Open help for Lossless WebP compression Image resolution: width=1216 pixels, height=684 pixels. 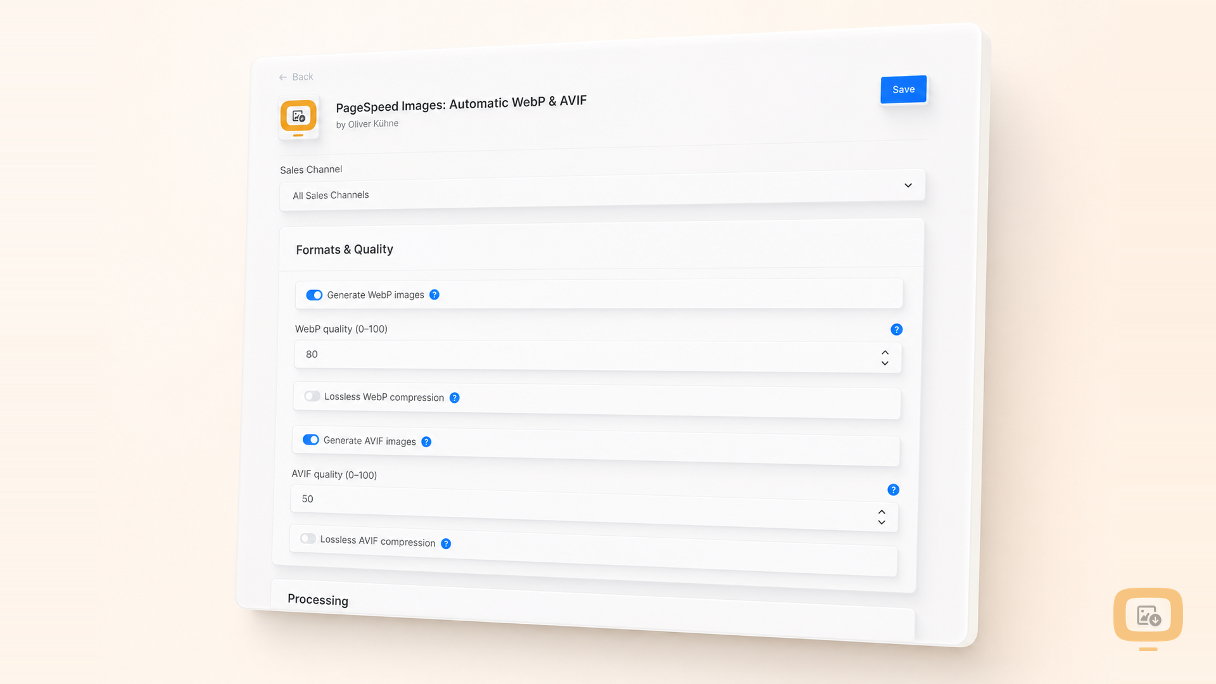tap(454, 398)
